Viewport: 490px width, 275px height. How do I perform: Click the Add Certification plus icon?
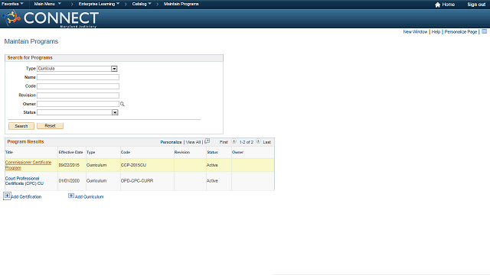[x=7, y=196]
